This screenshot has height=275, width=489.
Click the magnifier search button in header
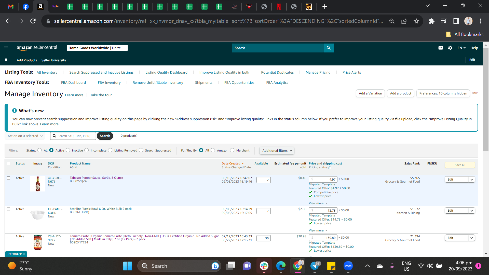point(329,48)
